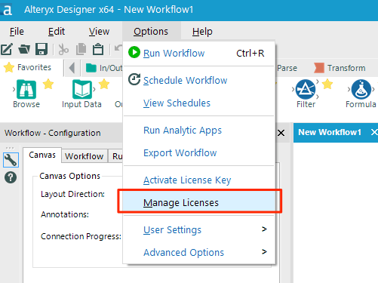Select Export Workflow
378x283 pixels.
point(198,153)
